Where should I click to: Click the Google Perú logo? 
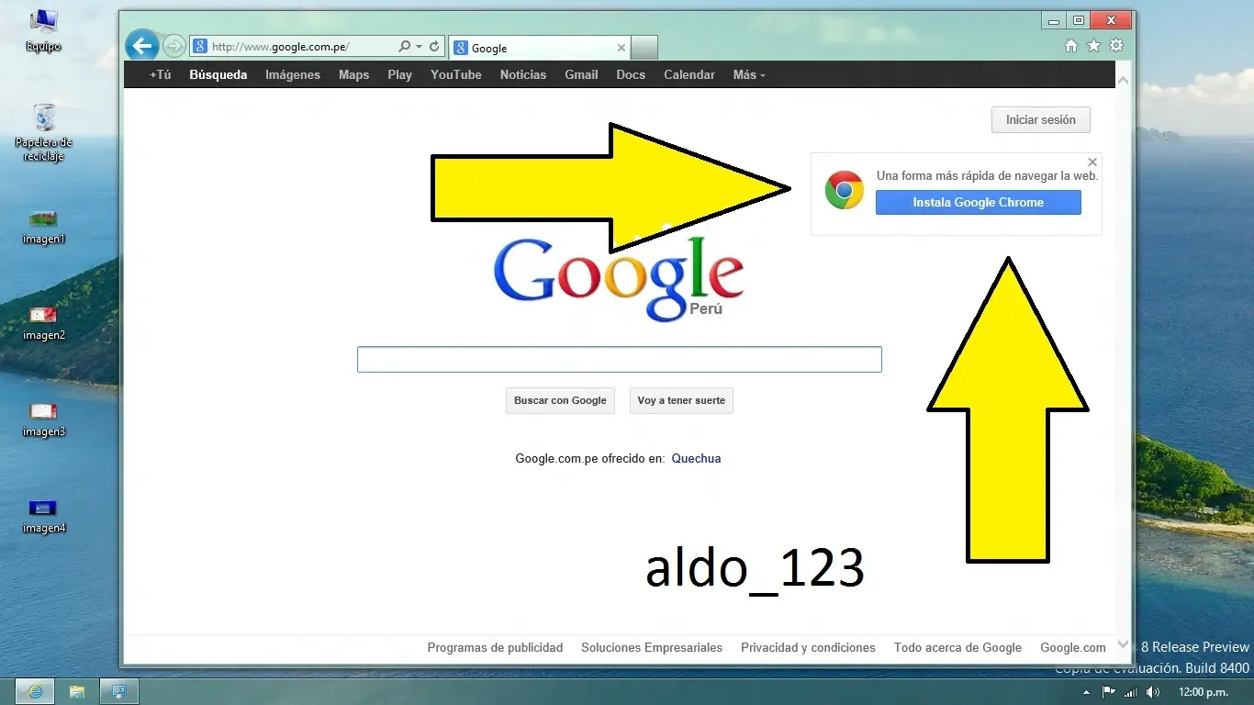(618, 279)
